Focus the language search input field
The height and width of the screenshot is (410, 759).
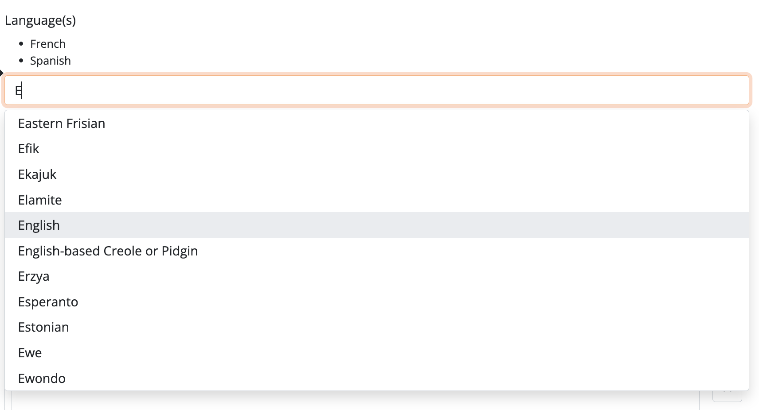(377, 90)
